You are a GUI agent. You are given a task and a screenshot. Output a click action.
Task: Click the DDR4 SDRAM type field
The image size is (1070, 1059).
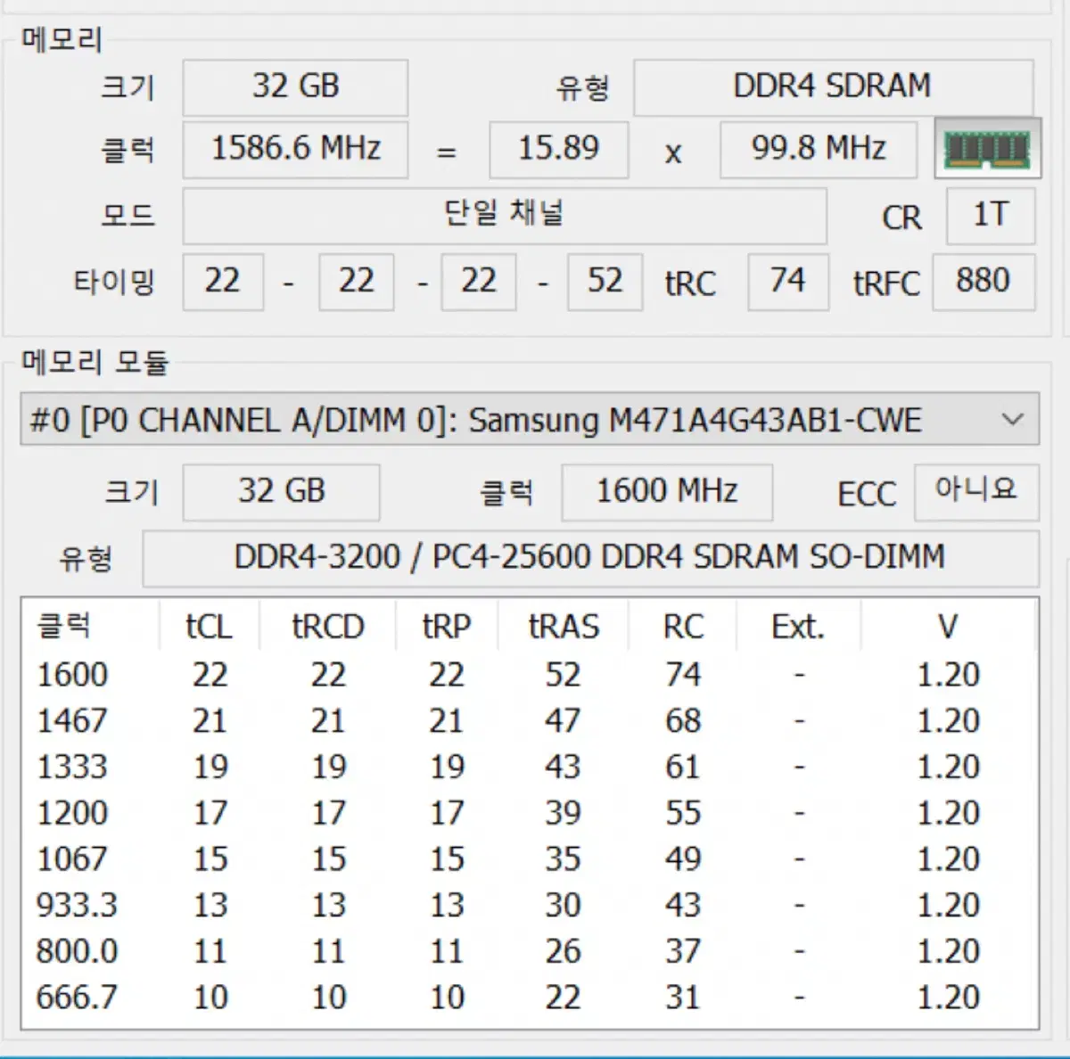click(x=833, y=87)
